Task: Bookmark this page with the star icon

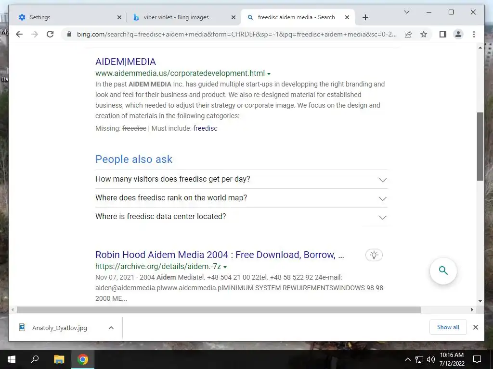Action: pos(424,34)
